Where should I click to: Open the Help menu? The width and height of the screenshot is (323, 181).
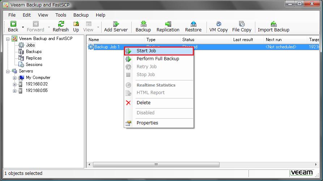[x=101, y=15]
